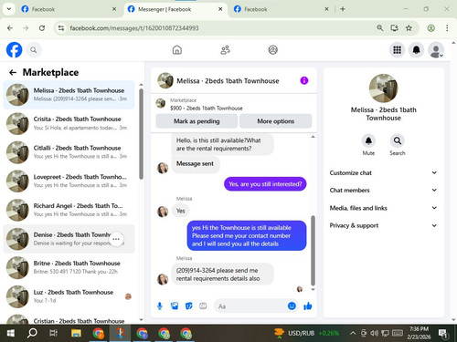
Task: Open Citlalli conversation in list
Action: point(69,152)
